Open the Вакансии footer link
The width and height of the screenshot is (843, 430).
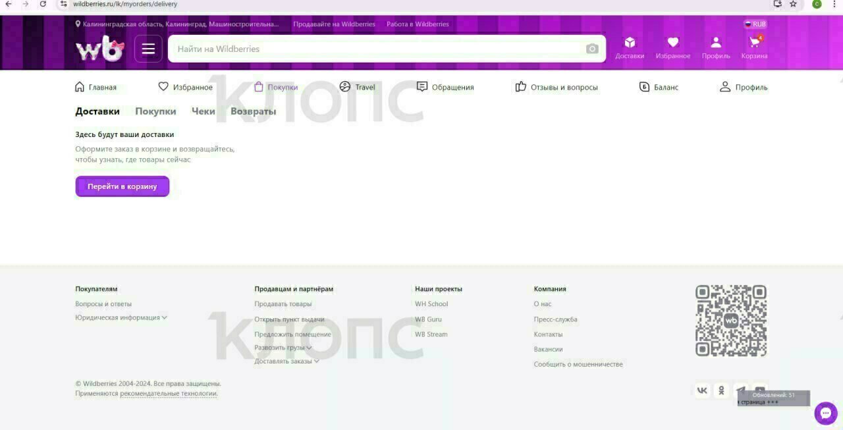[549, 349]
